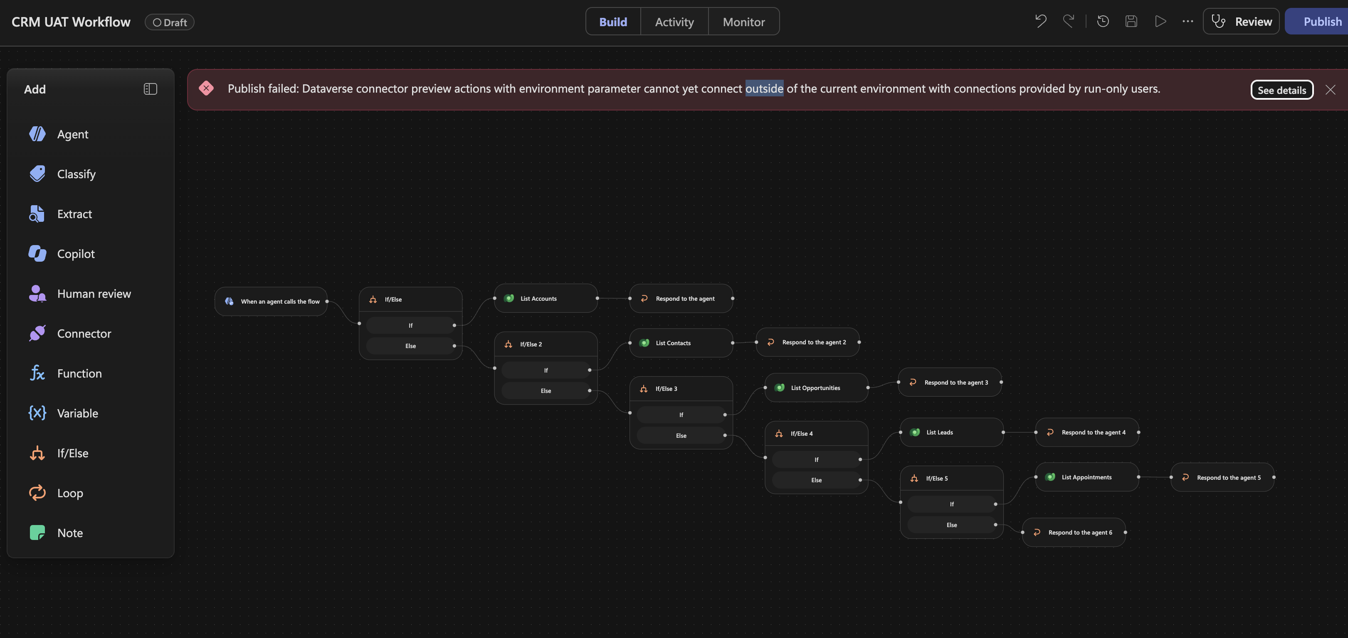The height and width of the screenshot is (638, 1348).
Task: Select the Classify tag icon
Action: [x=38, y=174]
